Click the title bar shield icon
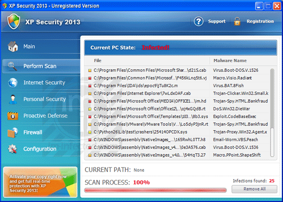283x202 pixels. tap(5, 6)
